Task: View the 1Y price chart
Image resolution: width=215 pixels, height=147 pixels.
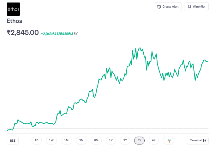Action: pos(110,140)
